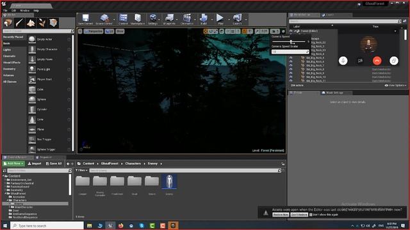Select the Landscape mode icon
Screen dimensions: 410x230
tap(31, 23)
